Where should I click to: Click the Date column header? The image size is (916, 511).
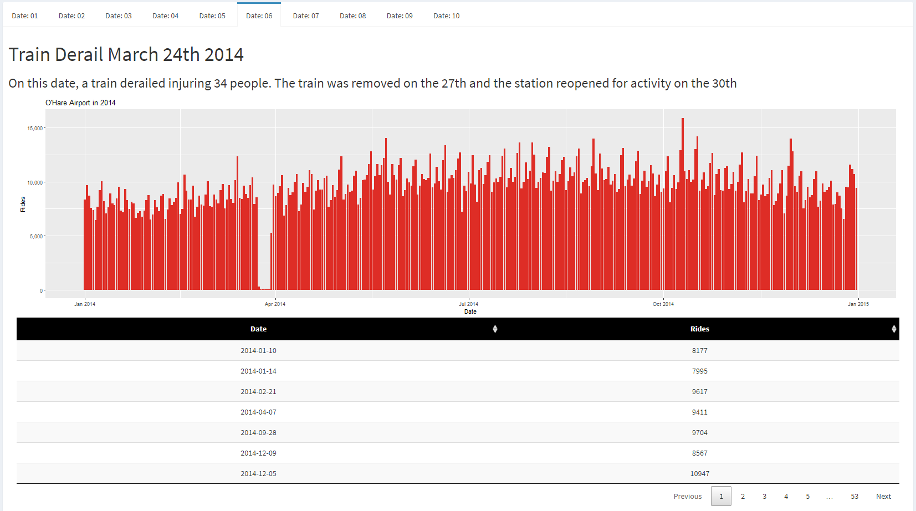pos(258,329)
